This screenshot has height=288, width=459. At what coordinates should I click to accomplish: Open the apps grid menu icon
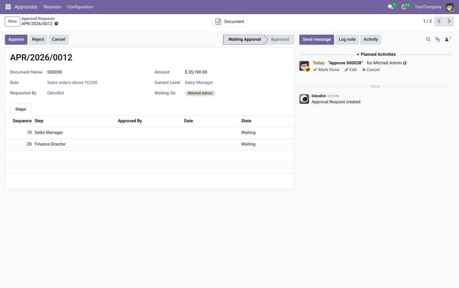8,6
